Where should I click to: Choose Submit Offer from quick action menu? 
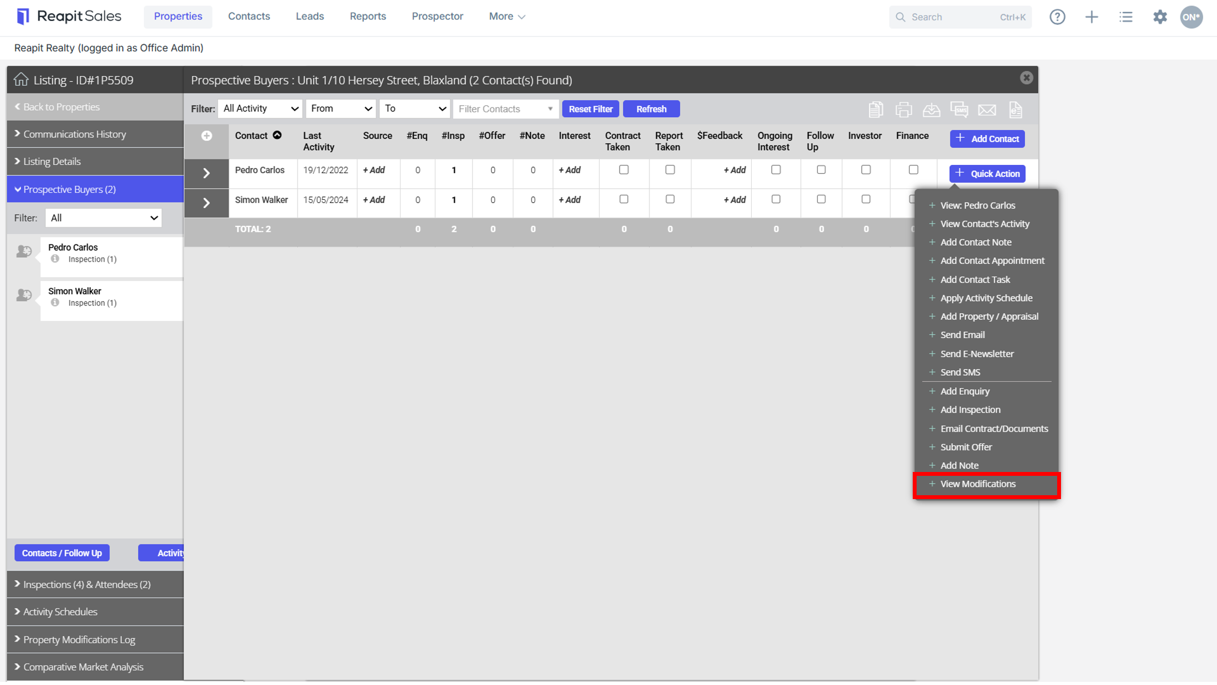(966, 447)
